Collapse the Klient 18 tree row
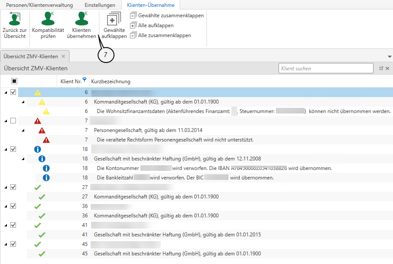 coord(6,149)
